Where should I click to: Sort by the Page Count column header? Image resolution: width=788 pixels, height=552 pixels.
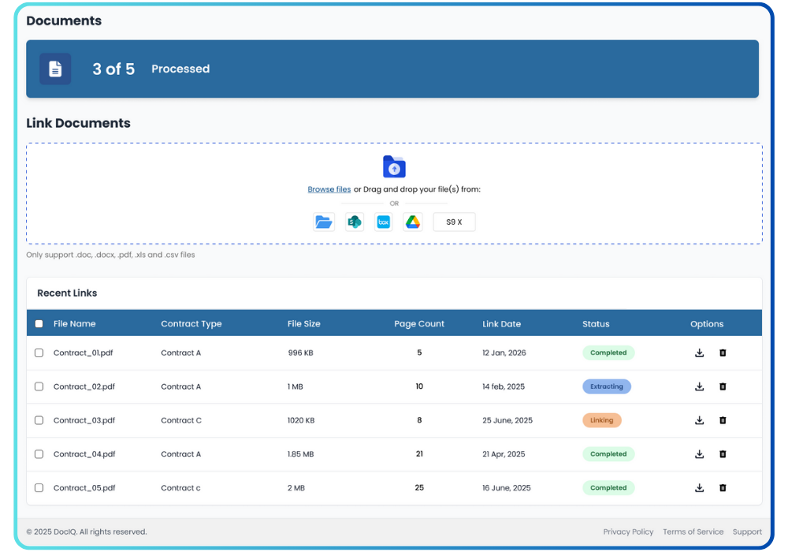[x=419, y=324]
